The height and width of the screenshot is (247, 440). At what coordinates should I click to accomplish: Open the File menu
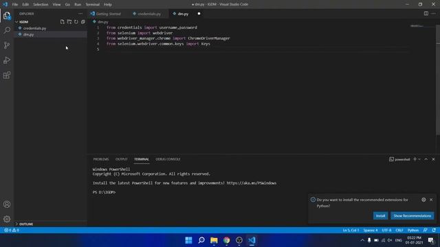pos(15,4)
